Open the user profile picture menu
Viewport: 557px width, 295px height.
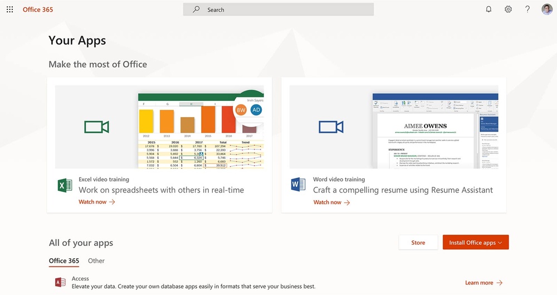547,9
